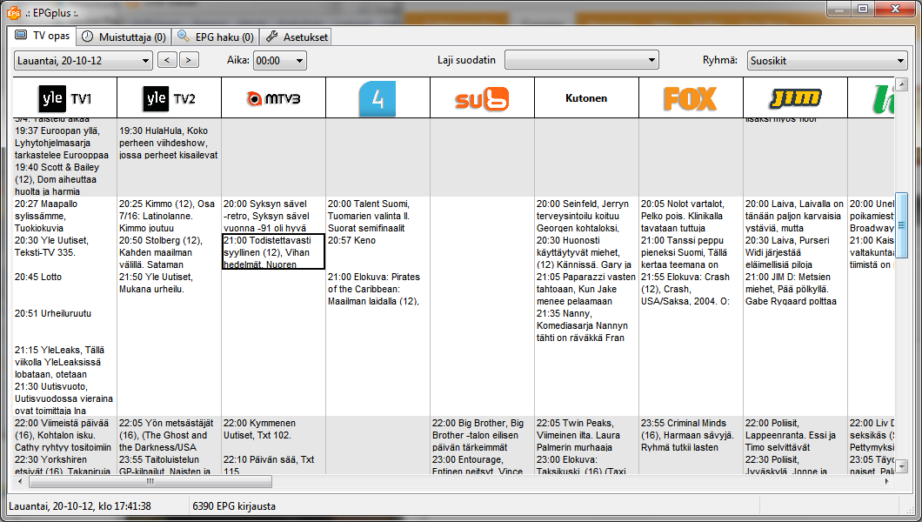
Task: Switch to the TV opas tab
Action: coord(42,36)
